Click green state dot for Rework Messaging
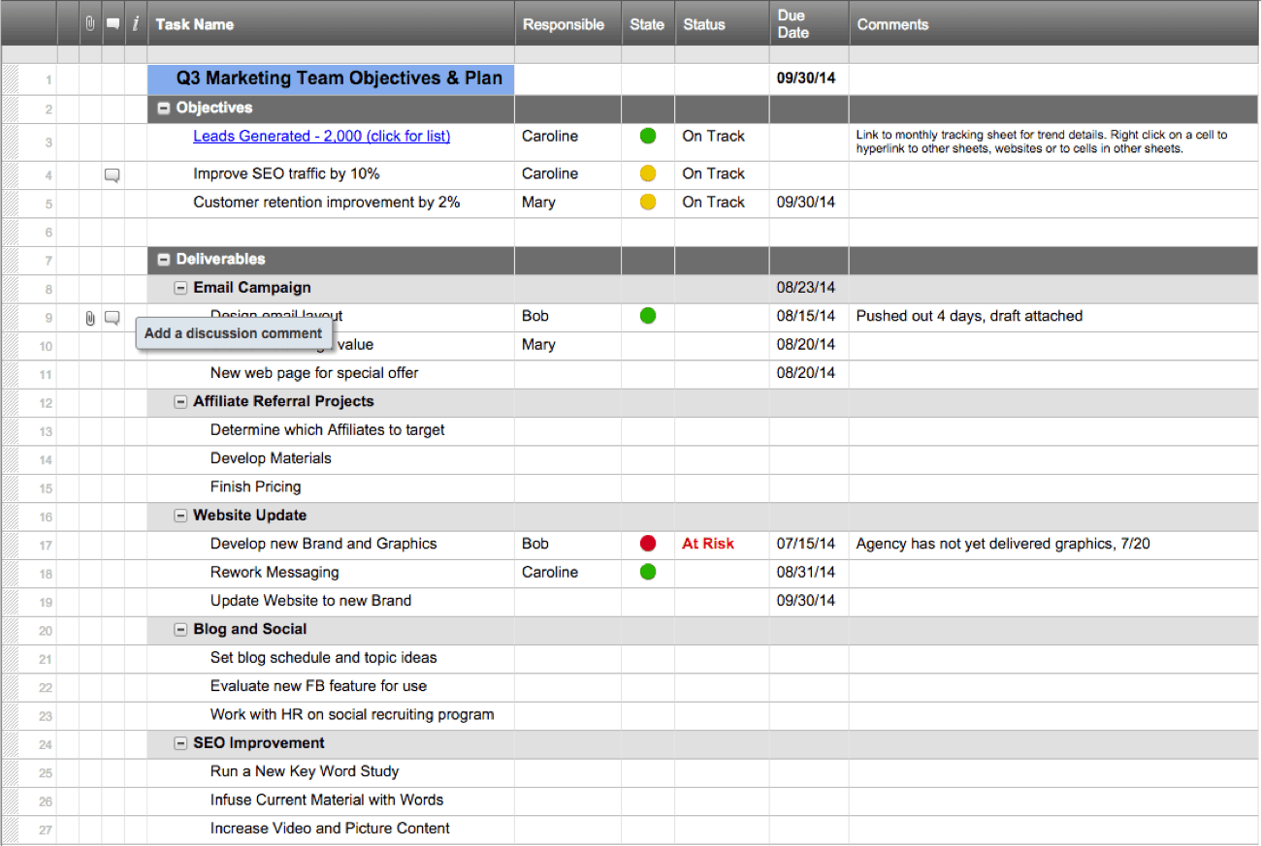The image size is (1261, 846). [x=648, y=573]
